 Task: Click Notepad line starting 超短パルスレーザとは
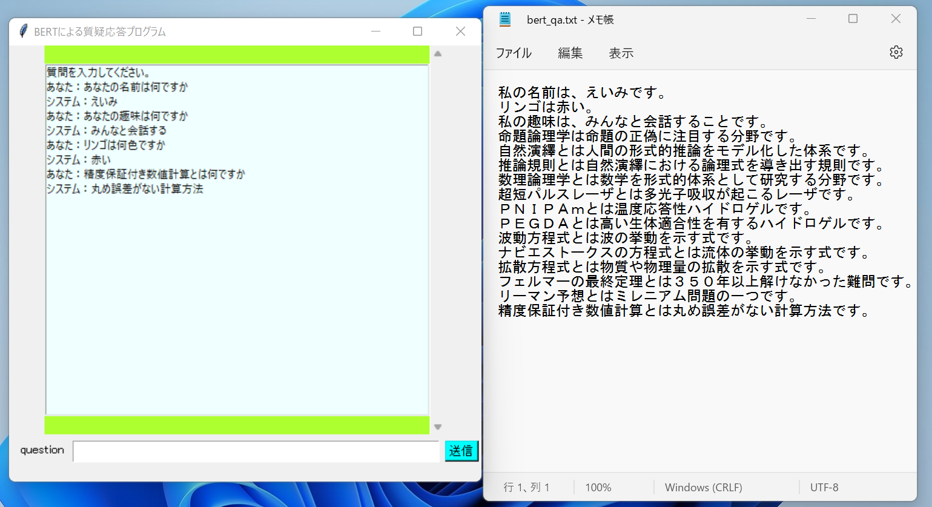(677, 194)
